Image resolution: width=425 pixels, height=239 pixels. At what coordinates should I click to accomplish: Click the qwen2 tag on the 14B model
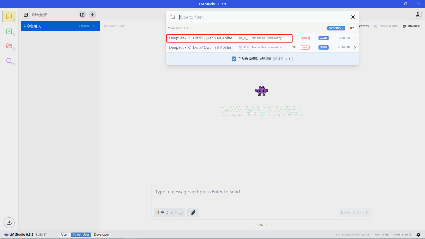tap(305, 38)
